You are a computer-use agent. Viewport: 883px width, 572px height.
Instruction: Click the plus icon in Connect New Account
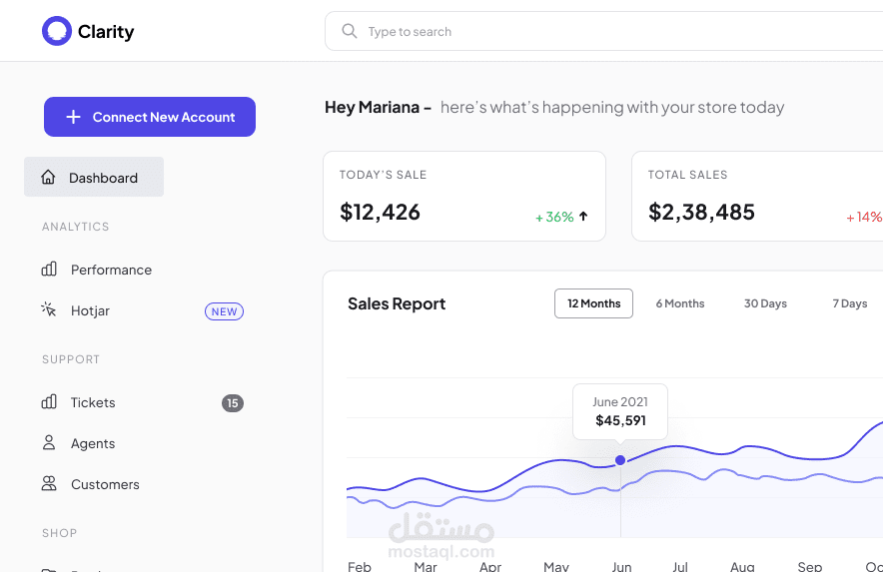click(x=73, y=117)
